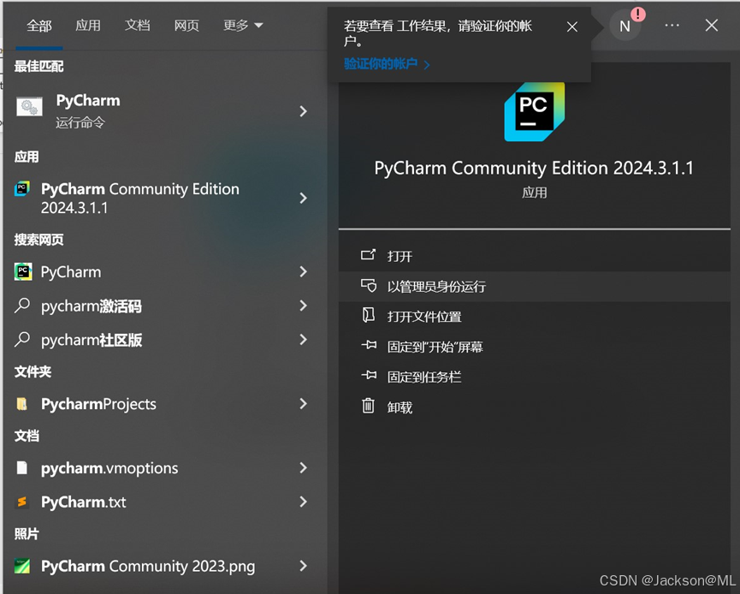Expand the pycharm社区版 suggestion arrow
The image size is (740, 594).
304,340
